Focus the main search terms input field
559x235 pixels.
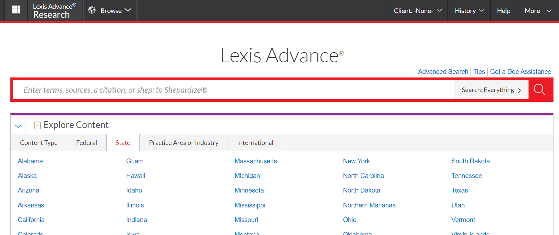pos(233,90)
